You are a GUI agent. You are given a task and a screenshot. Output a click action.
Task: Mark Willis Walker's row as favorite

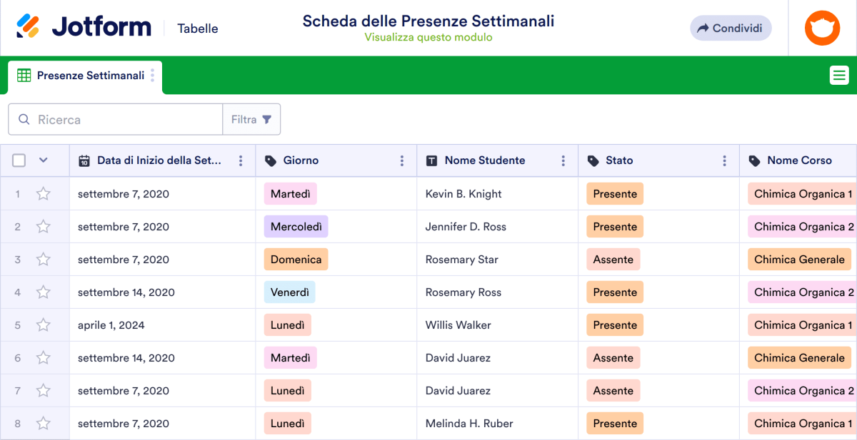click(x=43, y=324)
